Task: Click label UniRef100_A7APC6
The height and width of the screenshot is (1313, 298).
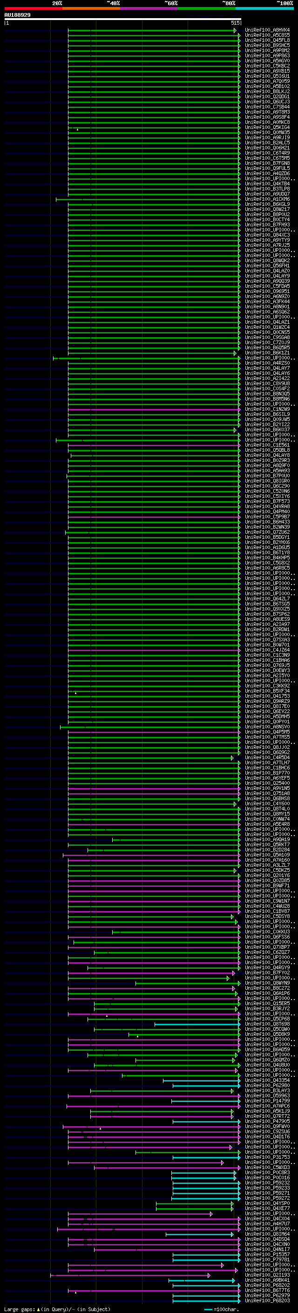Action: [x=267, y=1106]
